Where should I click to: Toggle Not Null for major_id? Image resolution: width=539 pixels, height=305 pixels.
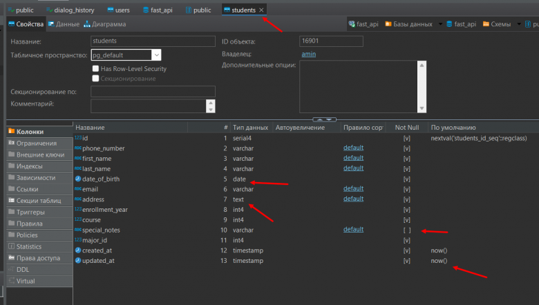[407, 241]
